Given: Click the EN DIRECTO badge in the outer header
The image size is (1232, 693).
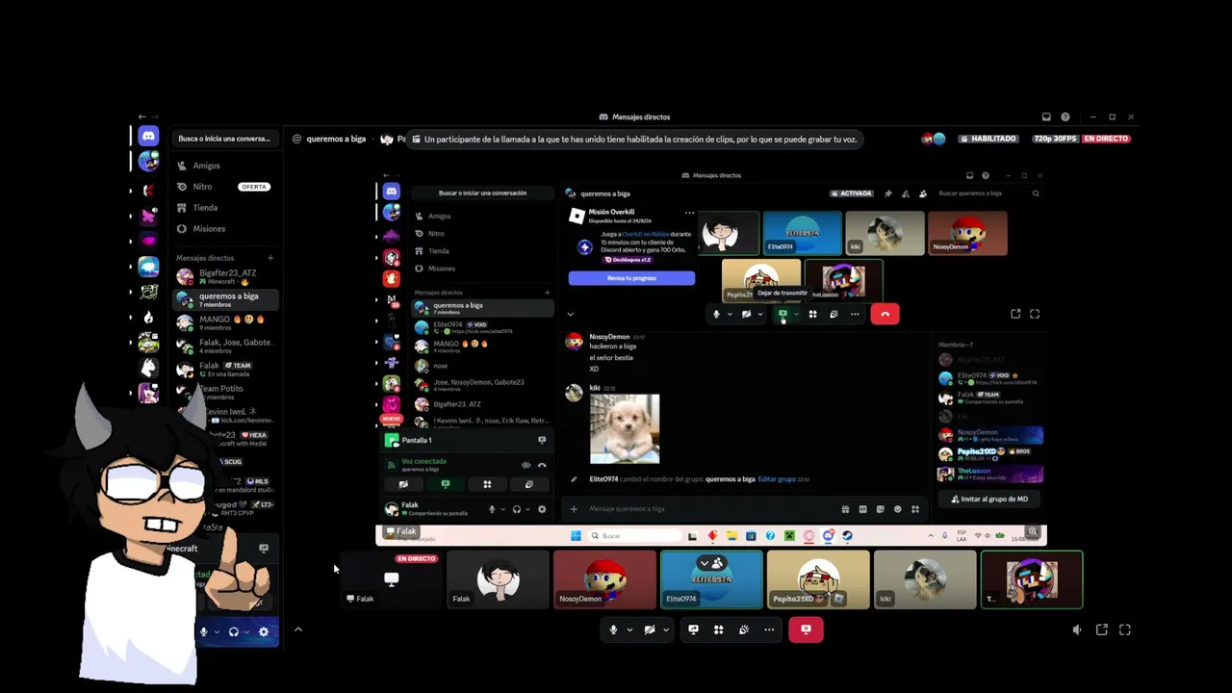Looking at the screenshot, I should (1106, 139).
